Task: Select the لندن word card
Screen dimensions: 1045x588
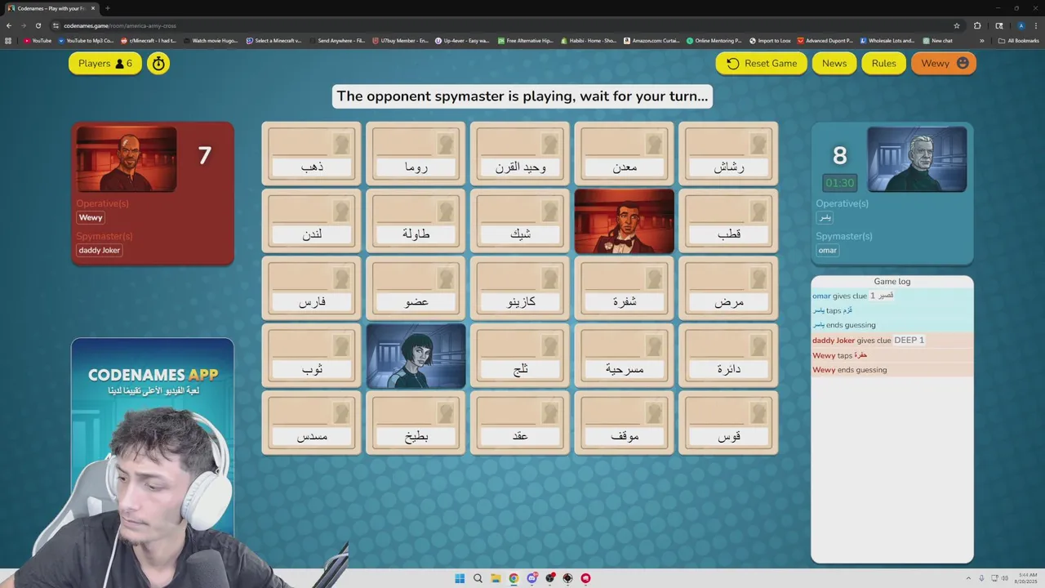Action: click(311, 220)
